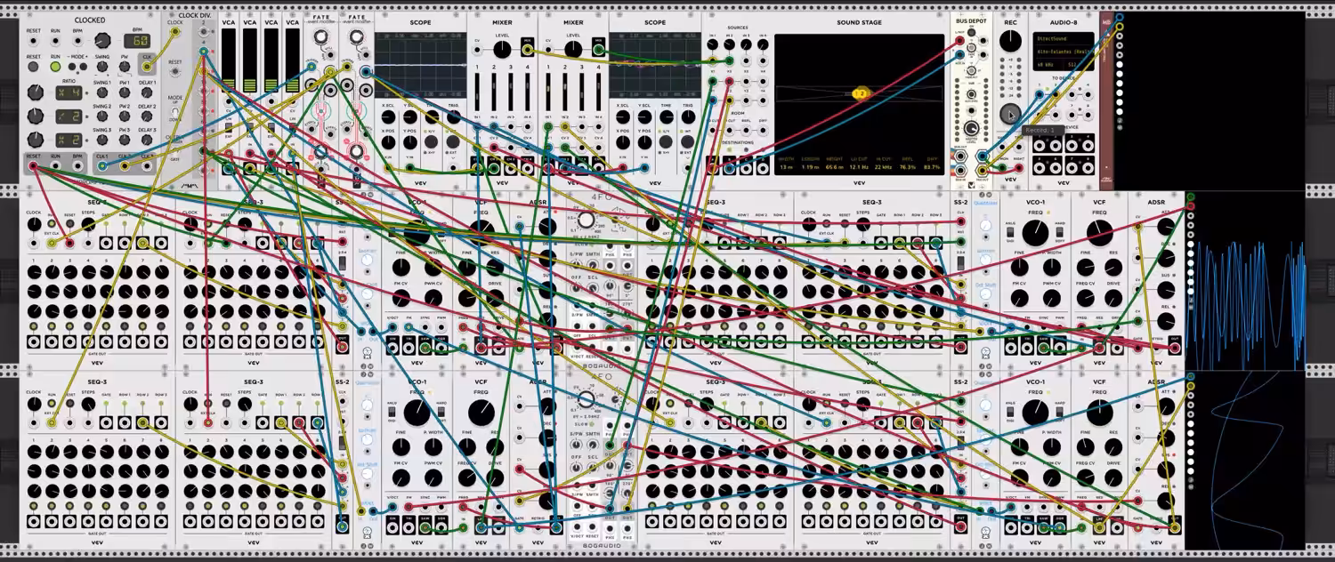Image resolution: width=1335 pixels, height=562 pixels.
Task: Click the Record button on REC module
Action: click(x=1010, y=114)
